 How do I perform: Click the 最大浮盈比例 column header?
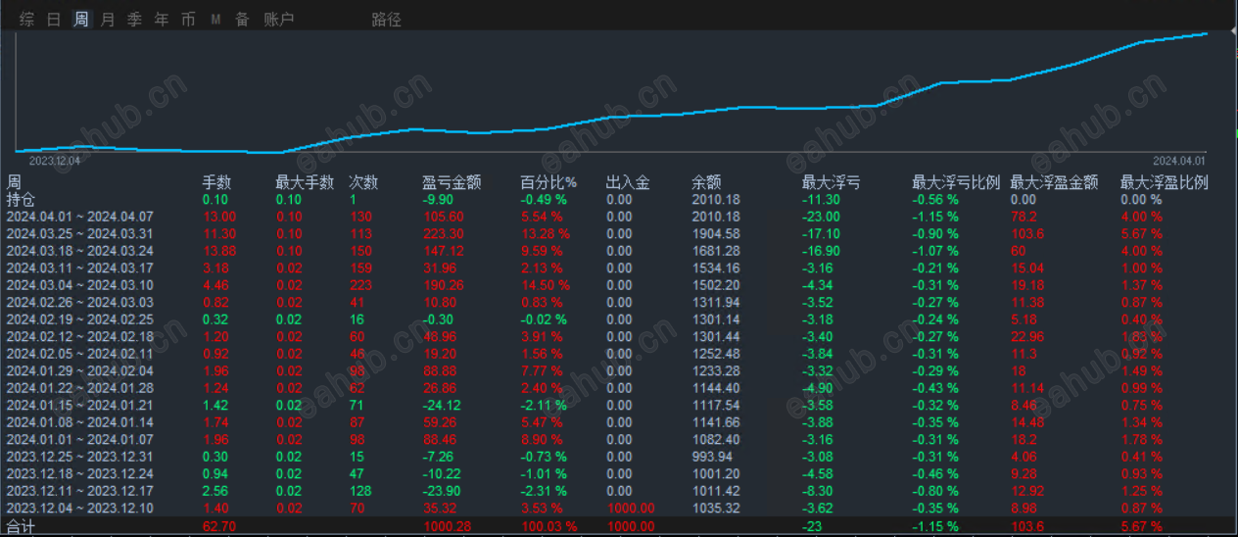[1164, 182]
